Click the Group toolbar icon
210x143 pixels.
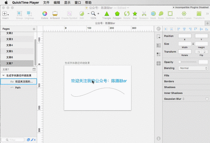[x=19, y=14]
